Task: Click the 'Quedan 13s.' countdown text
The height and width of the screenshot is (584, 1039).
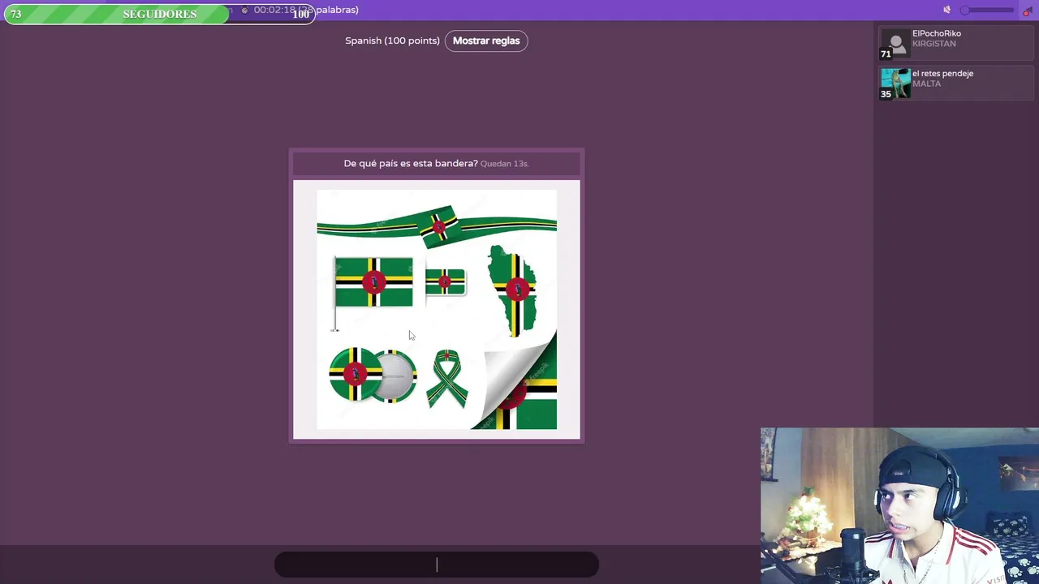Action: tap(504, 164)
